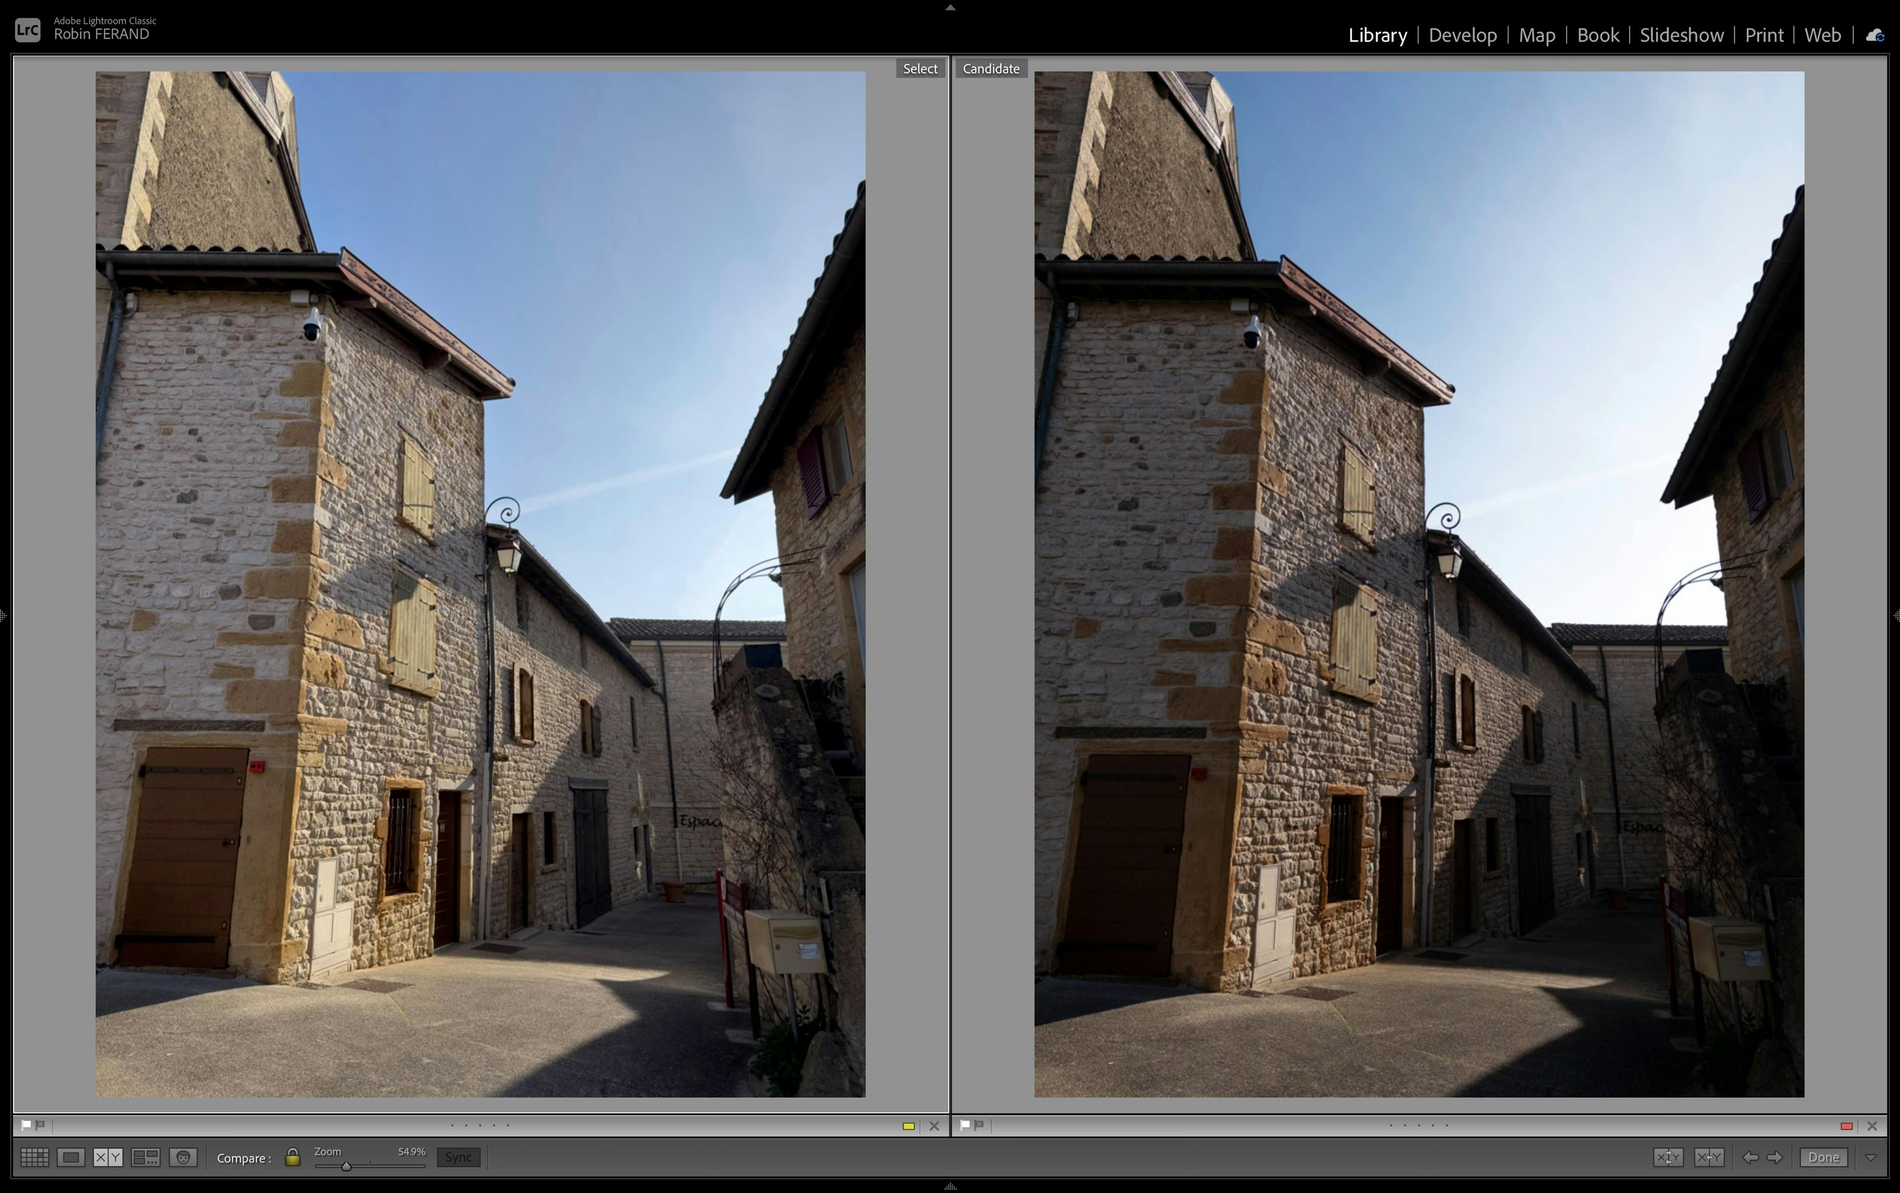Click the cloud sync status icon
This screenshot has width=1900, height=1193.
[1875, 35]
